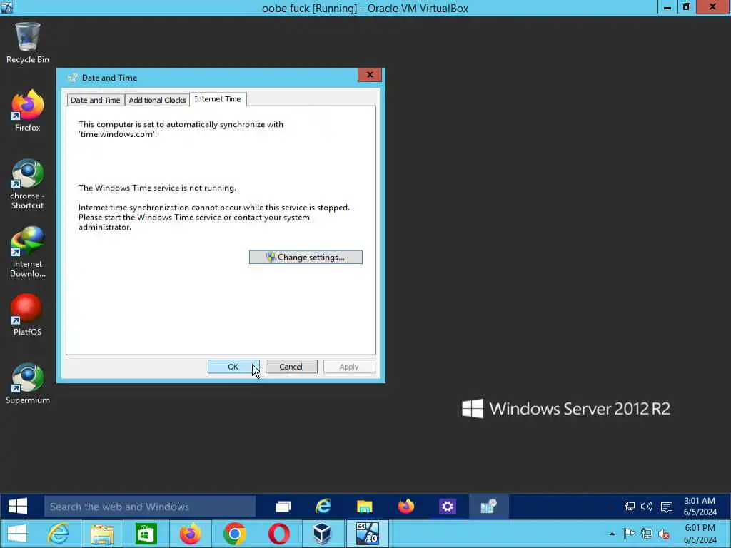
Task: Switch to the Additional Clocks tab
Action: (x=157, y=100)
